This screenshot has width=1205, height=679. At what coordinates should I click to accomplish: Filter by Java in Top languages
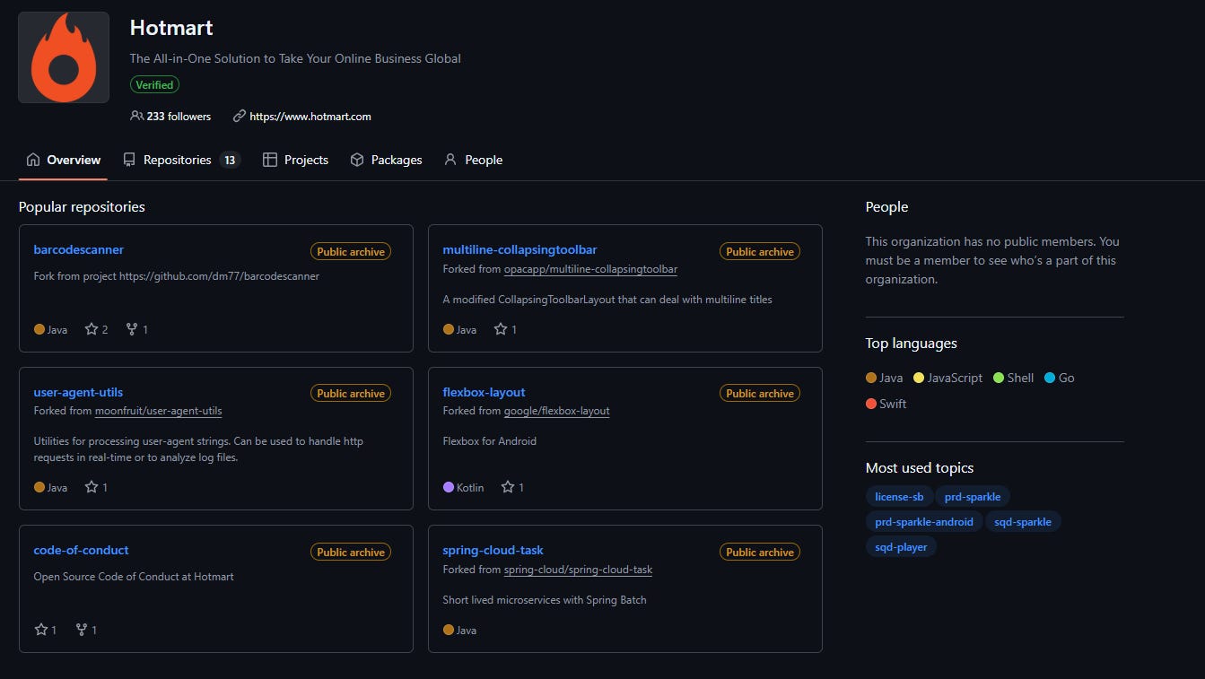[885, 378]
